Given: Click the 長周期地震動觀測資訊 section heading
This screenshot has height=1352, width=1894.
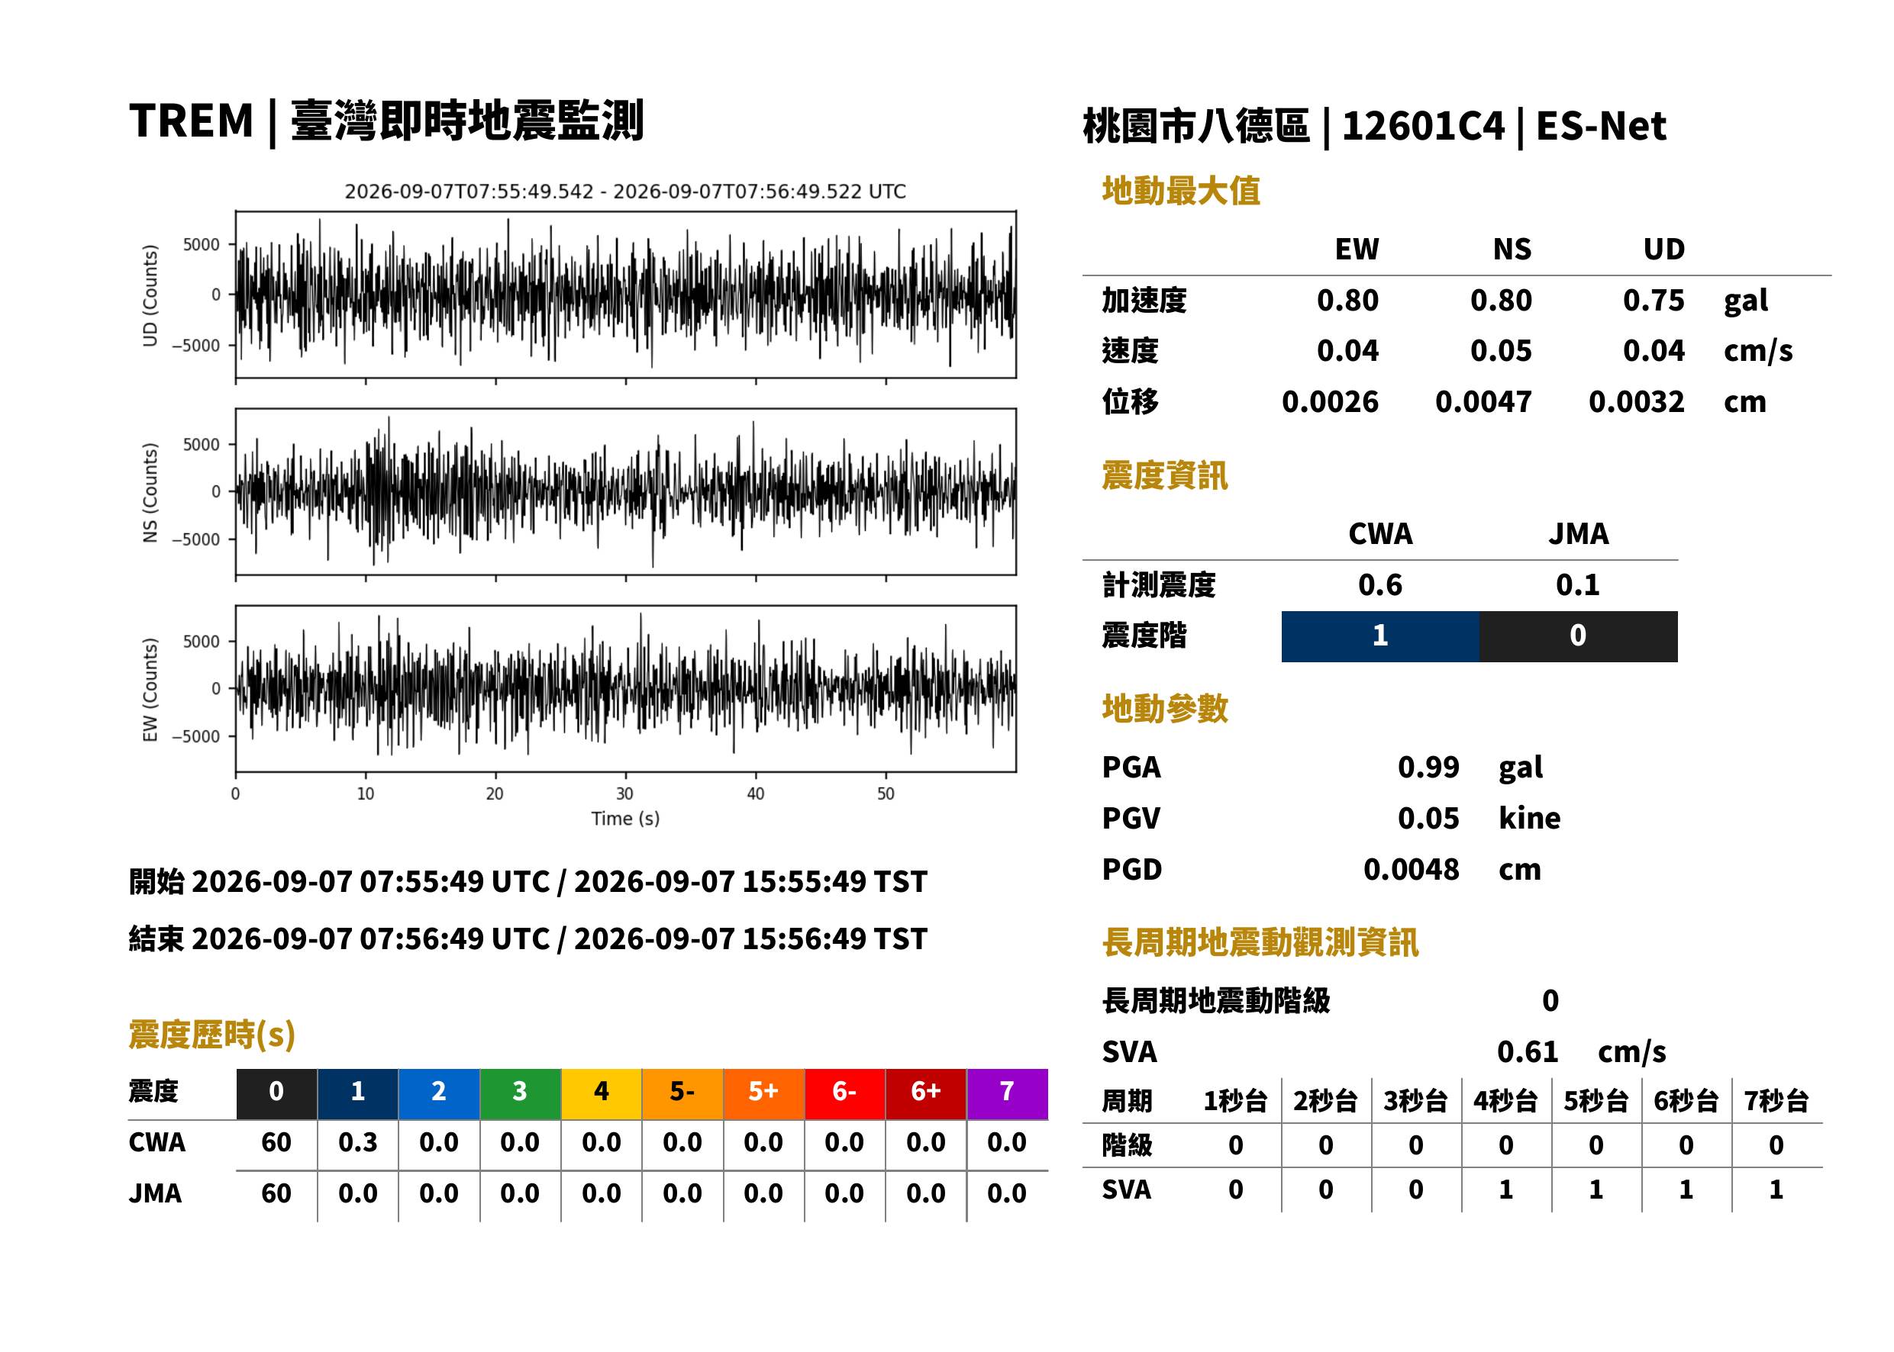Looking at the screenshot, I should pos(1260,942).
